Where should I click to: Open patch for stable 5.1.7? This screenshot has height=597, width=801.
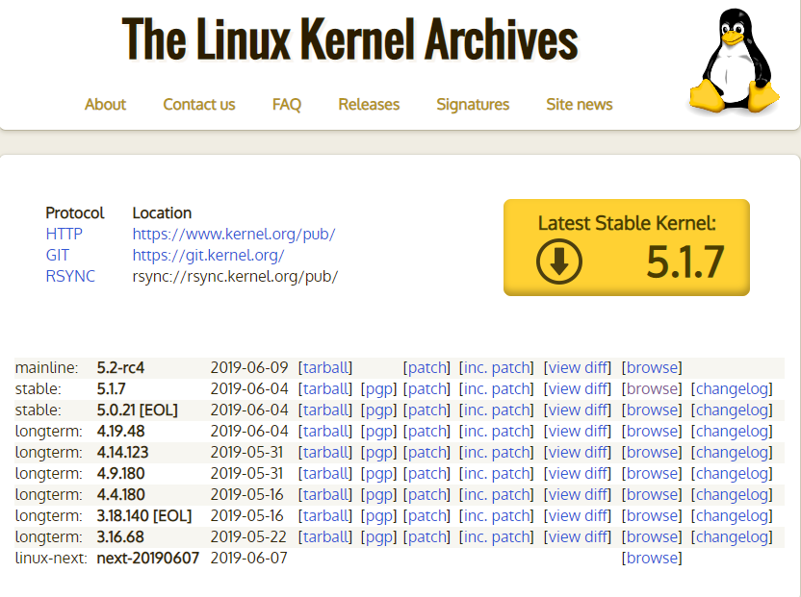pyautogui.click(x=426, y=388)
